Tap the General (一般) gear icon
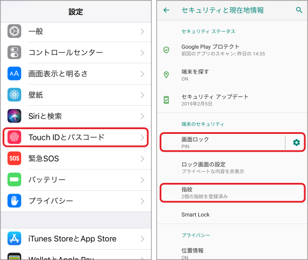The width and height of the screenshot is (308, 260). 14,31
